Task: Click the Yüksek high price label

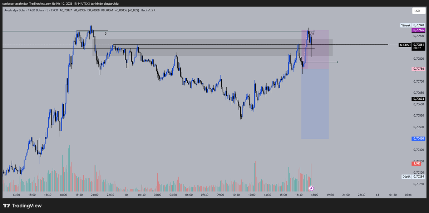Action: [405, 25]
